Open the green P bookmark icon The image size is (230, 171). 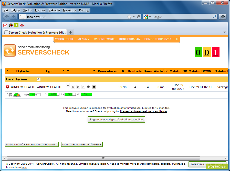[16, 25]
